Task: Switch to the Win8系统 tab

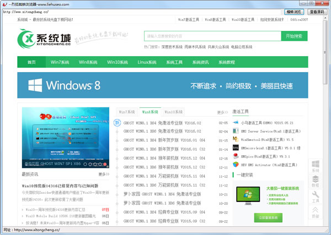Action: [x=150, y=112]
